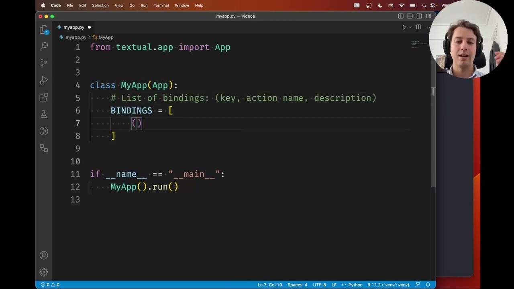This screenshot has height=289, width=514.
Task: Open the Accounts menu in activity bar
Action: coord(44,255)
